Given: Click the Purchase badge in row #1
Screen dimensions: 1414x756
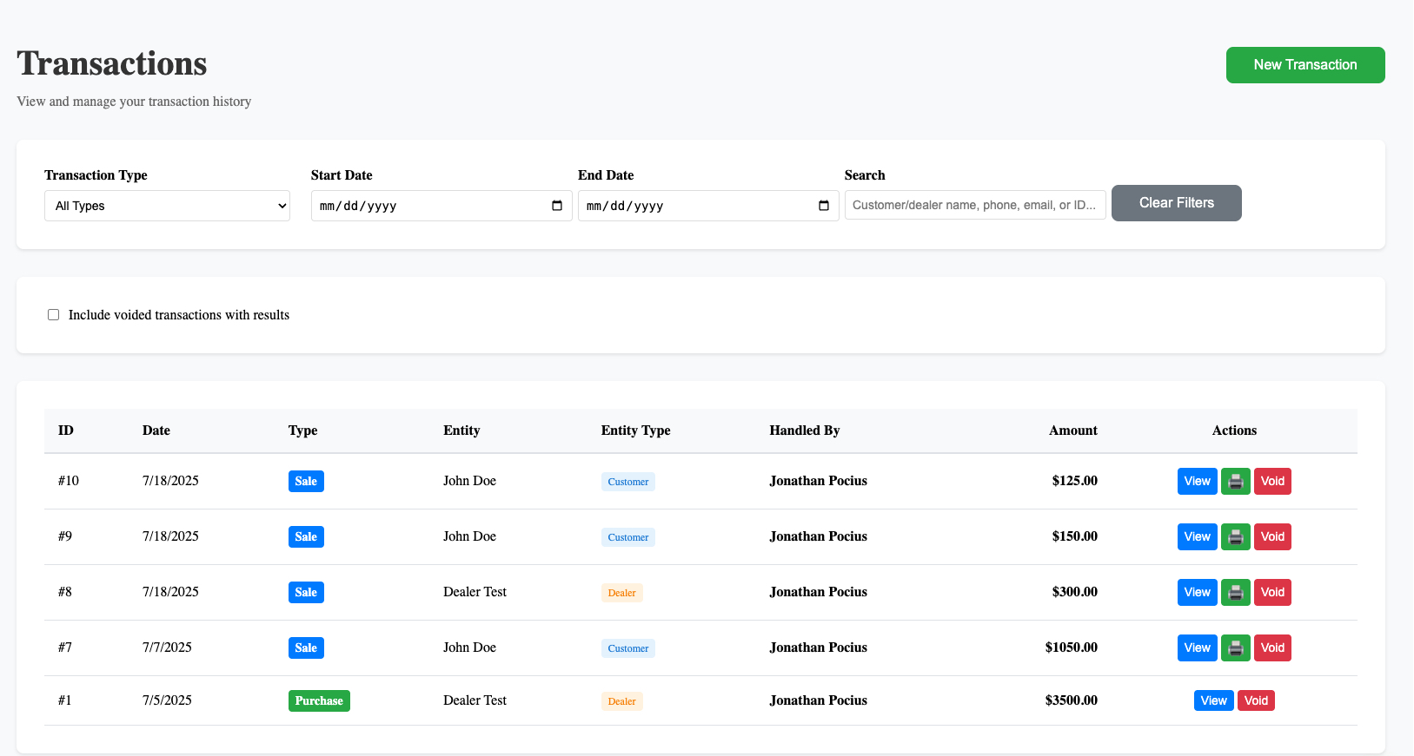Looking at the screenshot, I should pos(319,700).
